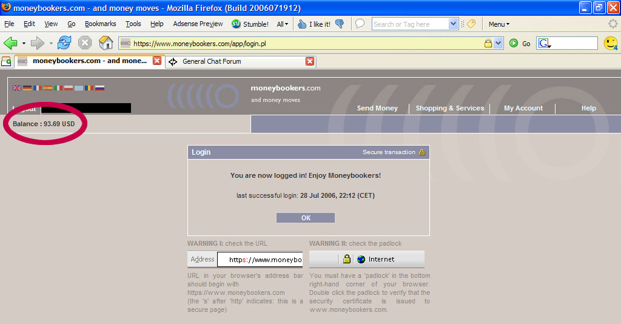Open the Send Money section

tap(377, 108)
